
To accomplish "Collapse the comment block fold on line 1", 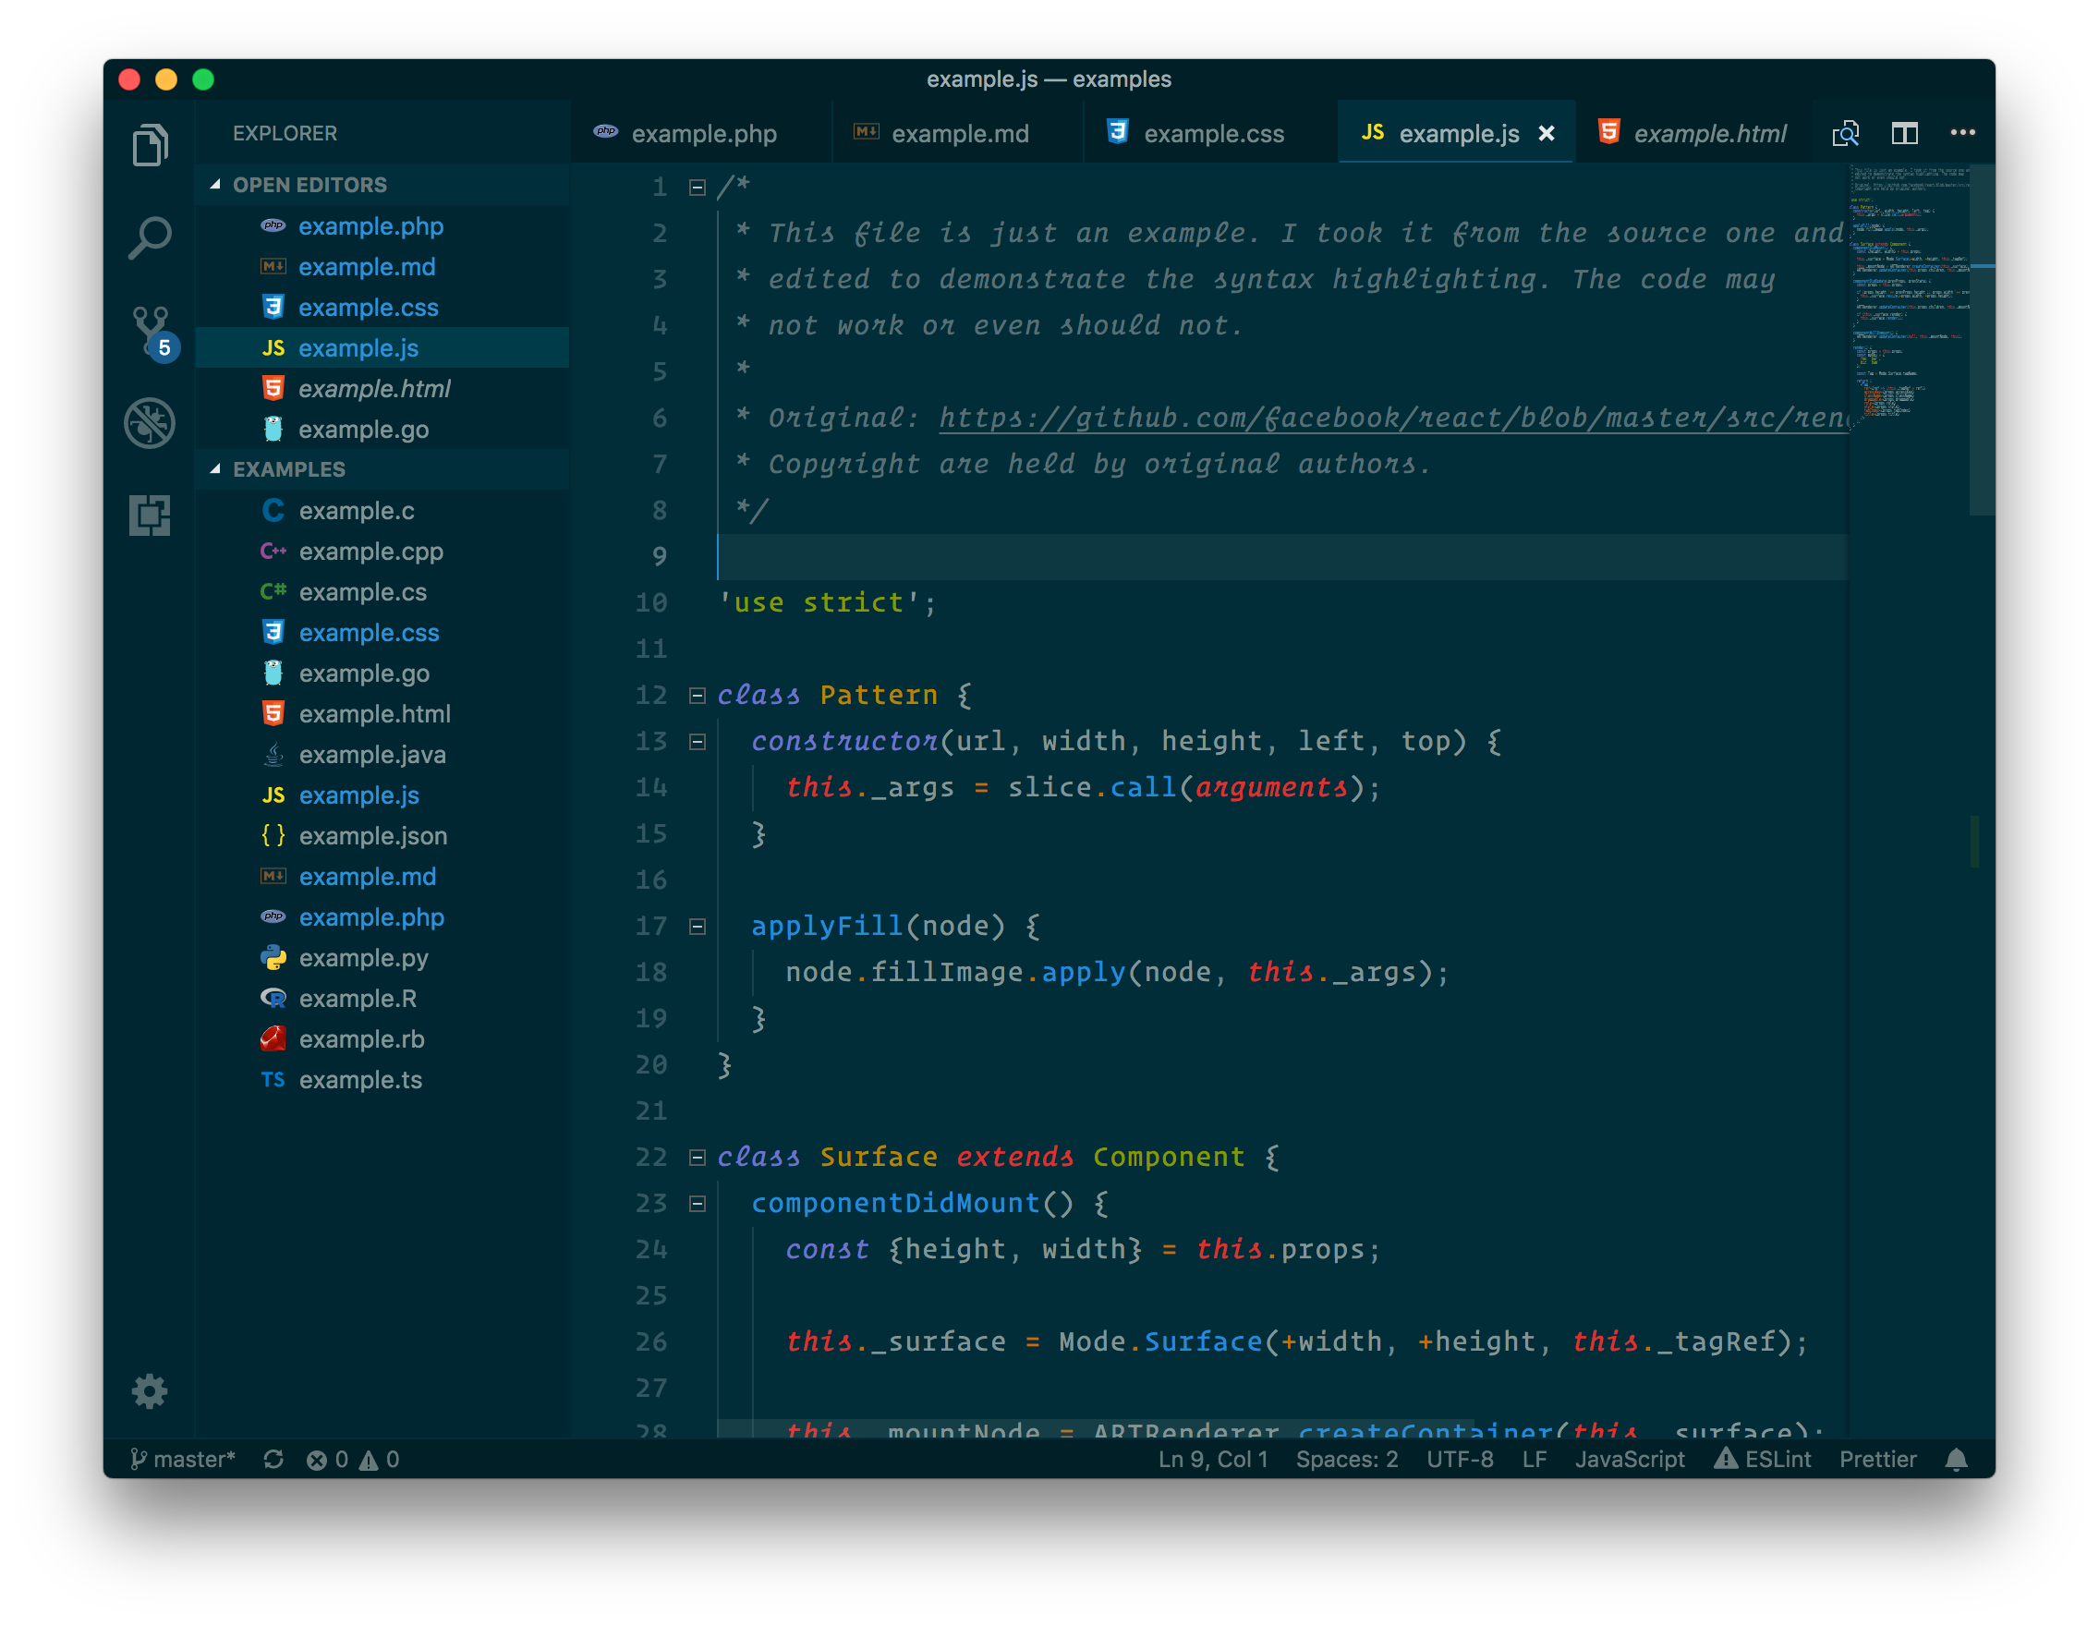I will click(698, 188).
